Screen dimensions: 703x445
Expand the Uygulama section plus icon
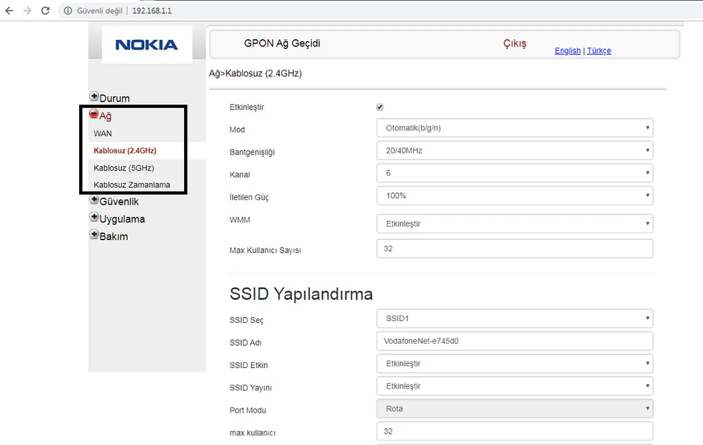coord(94,217)
